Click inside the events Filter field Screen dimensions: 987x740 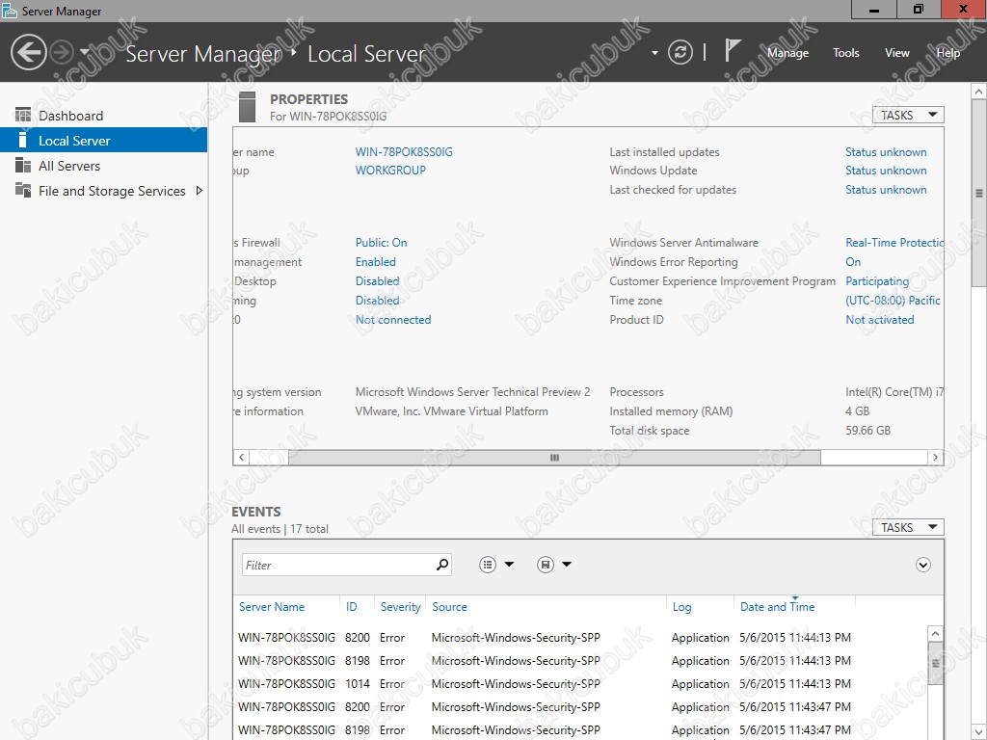click(x=338, y=565)
